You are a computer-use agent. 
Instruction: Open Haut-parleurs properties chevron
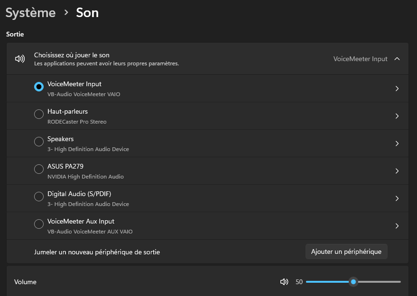[x=397, y=116]
